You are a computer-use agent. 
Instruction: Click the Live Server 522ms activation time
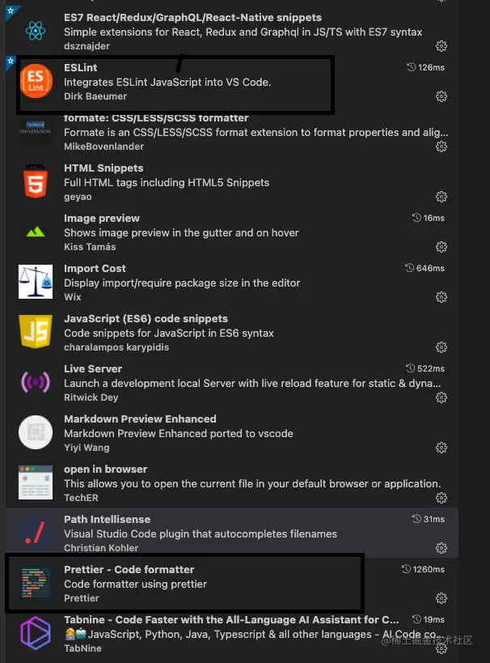click(x=425, y=368)
